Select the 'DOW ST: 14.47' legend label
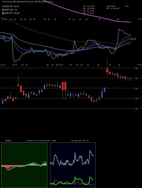 12,6
